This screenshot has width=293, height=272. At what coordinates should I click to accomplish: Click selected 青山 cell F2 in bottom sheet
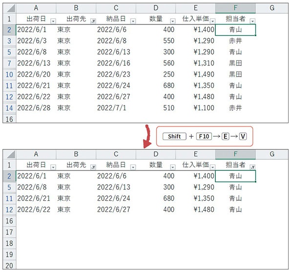(x=235, y=176)
